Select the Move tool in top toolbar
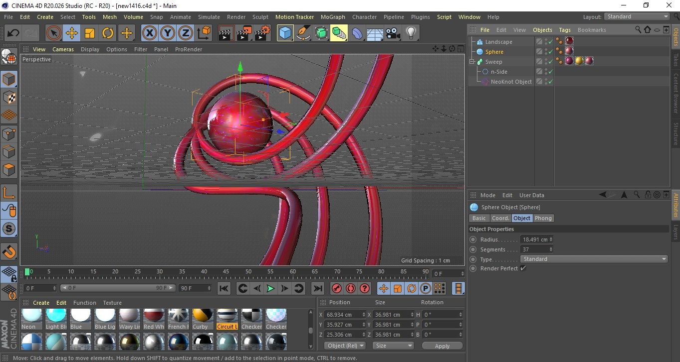Image resolution: width=680 pixels, height=362 pixels. pyautogui.click(x=71, y=33)
